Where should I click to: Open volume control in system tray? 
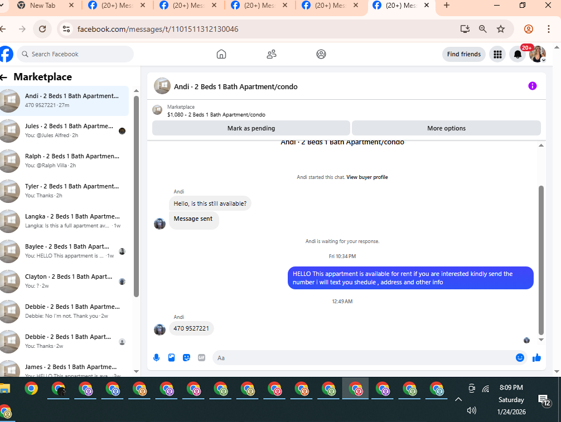coord(472,410)
